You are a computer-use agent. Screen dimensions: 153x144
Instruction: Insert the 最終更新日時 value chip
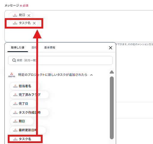[x=28, y=130]
